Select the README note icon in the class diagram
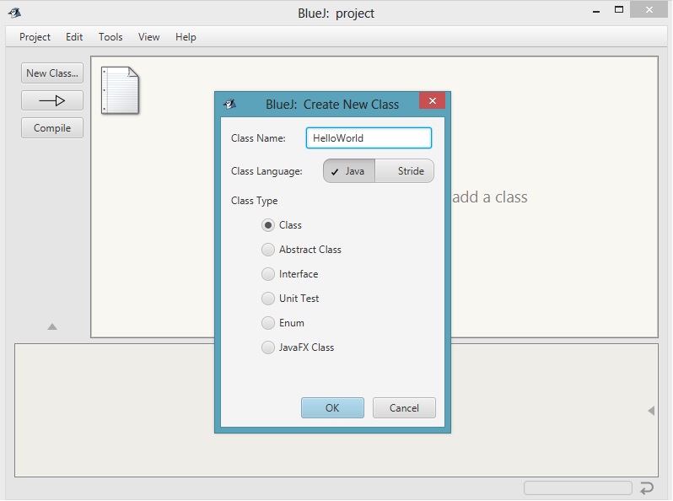 coord(120,90)
